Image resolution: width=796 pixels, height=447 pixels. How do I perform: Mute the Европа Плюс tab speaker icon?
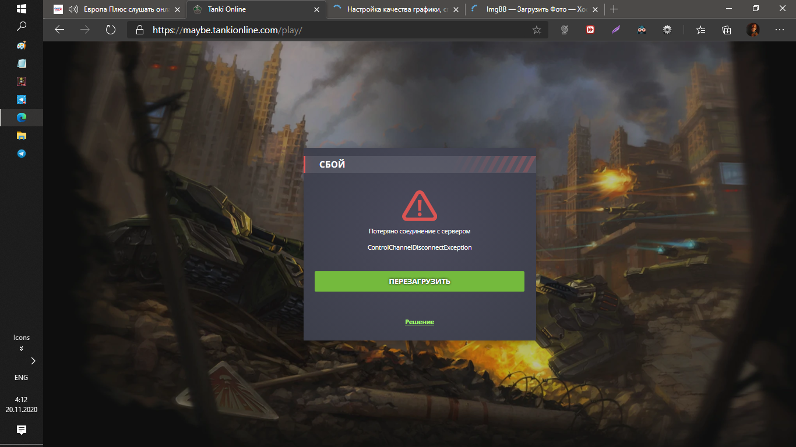pyautogui.click(x=73, y=9)
